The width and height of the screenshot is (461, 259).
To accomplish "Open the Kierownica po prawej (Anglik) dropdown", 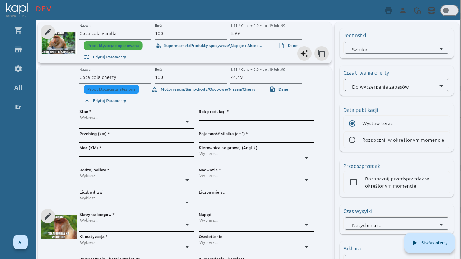I will (x=256, y=157).
